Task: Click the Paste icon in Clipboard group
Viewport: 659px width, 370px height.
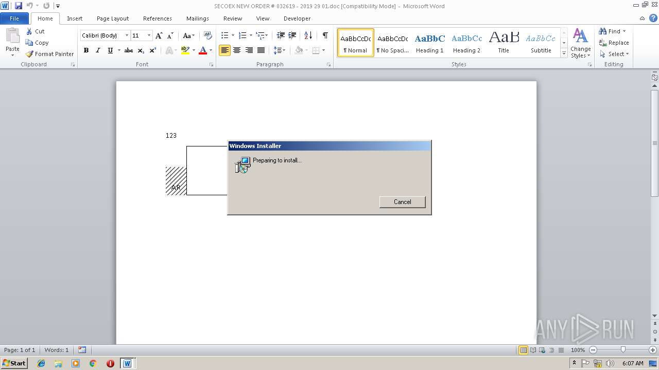Action: coord(12,36)
